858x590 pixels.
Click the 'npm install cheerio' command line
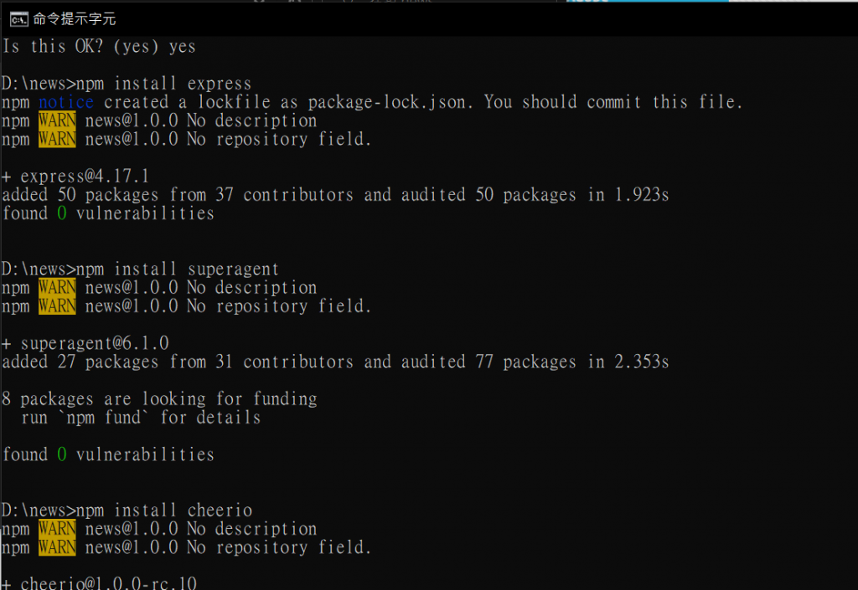point(127,510)
